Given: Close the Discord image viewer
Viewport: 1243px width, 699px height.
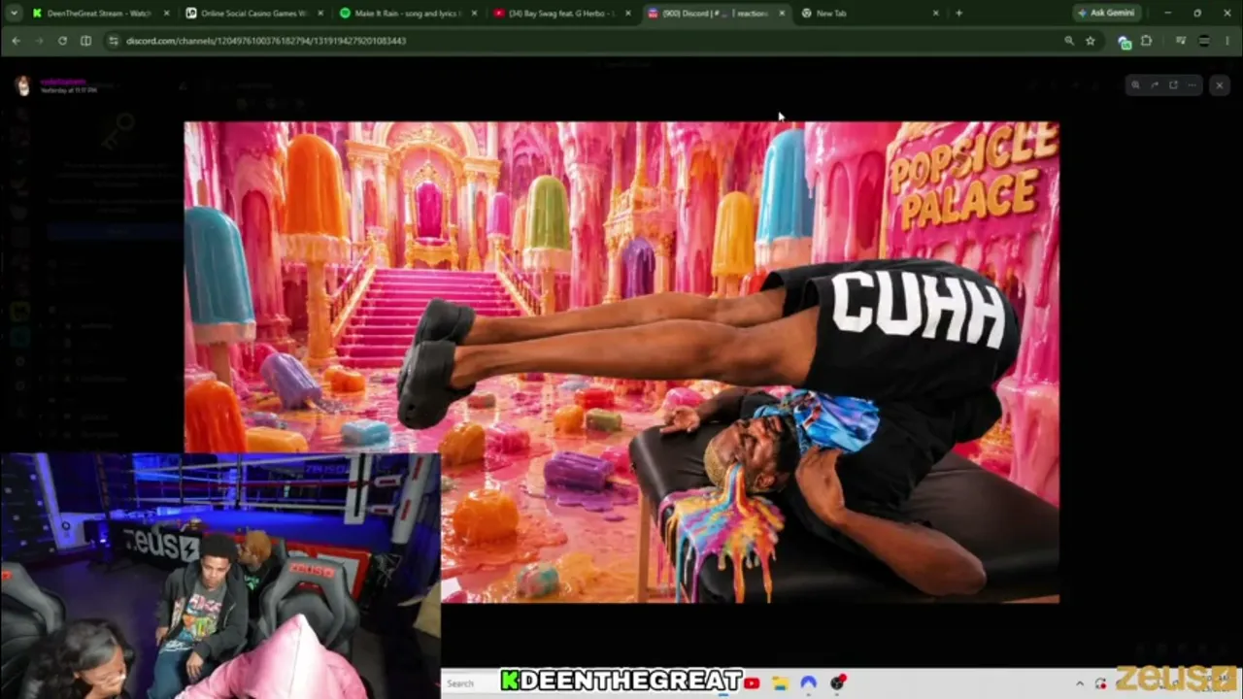Looking at the screenshot, I should coord(1220,85).
